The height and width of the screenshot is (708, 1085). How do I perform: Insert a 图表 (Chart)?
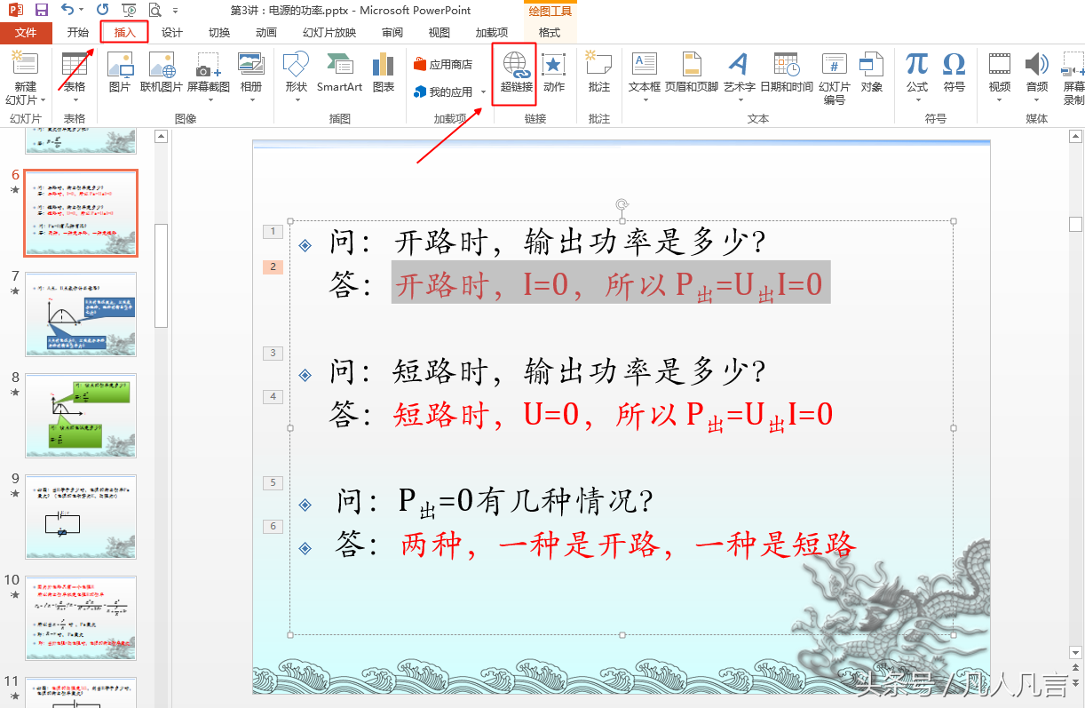pos(384,73)
